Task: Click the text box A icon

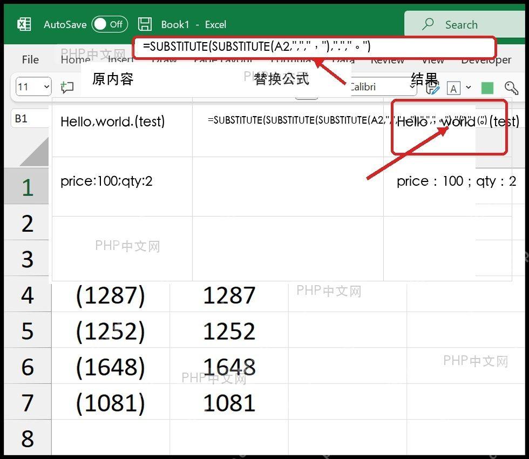Action: click(453, 89)
